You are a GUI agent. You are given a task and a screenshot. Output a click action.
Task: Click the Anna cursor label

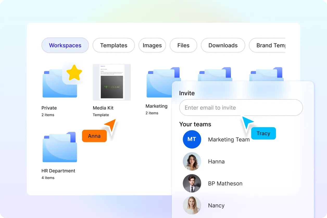(94, 136)
